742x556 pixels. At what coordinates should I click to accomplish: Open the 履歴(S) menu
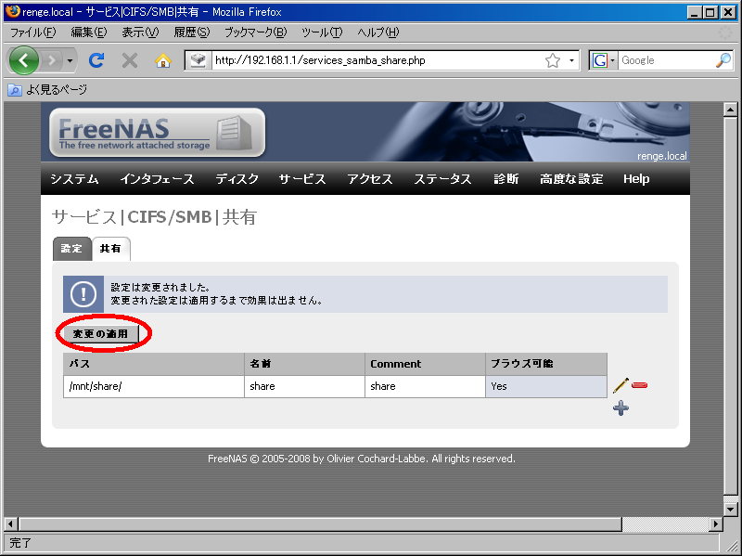click(192, 32)
